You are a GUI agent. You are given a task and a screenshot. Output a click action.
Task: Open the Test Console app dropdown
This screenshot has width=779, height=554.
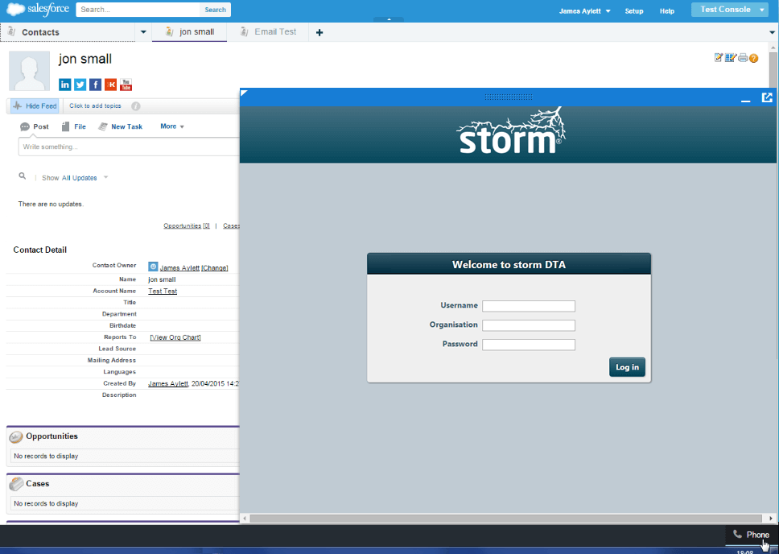point(730,10)
